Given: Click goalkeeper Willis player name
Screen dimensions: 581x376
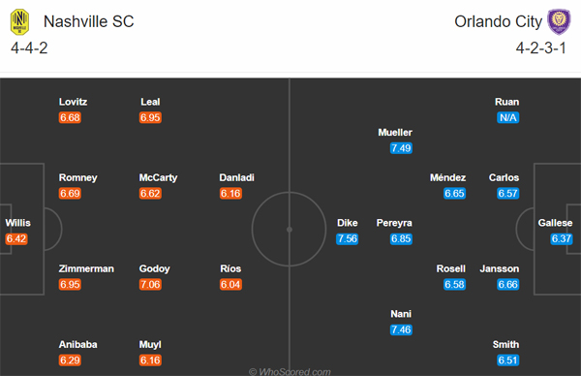Looking at the screenshot, I should 17,223.
